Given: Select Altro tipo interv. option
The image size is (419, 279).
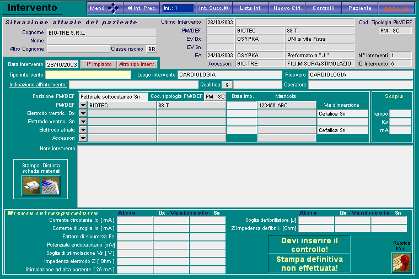Looking at the screenshot, I should pos(137,64).
